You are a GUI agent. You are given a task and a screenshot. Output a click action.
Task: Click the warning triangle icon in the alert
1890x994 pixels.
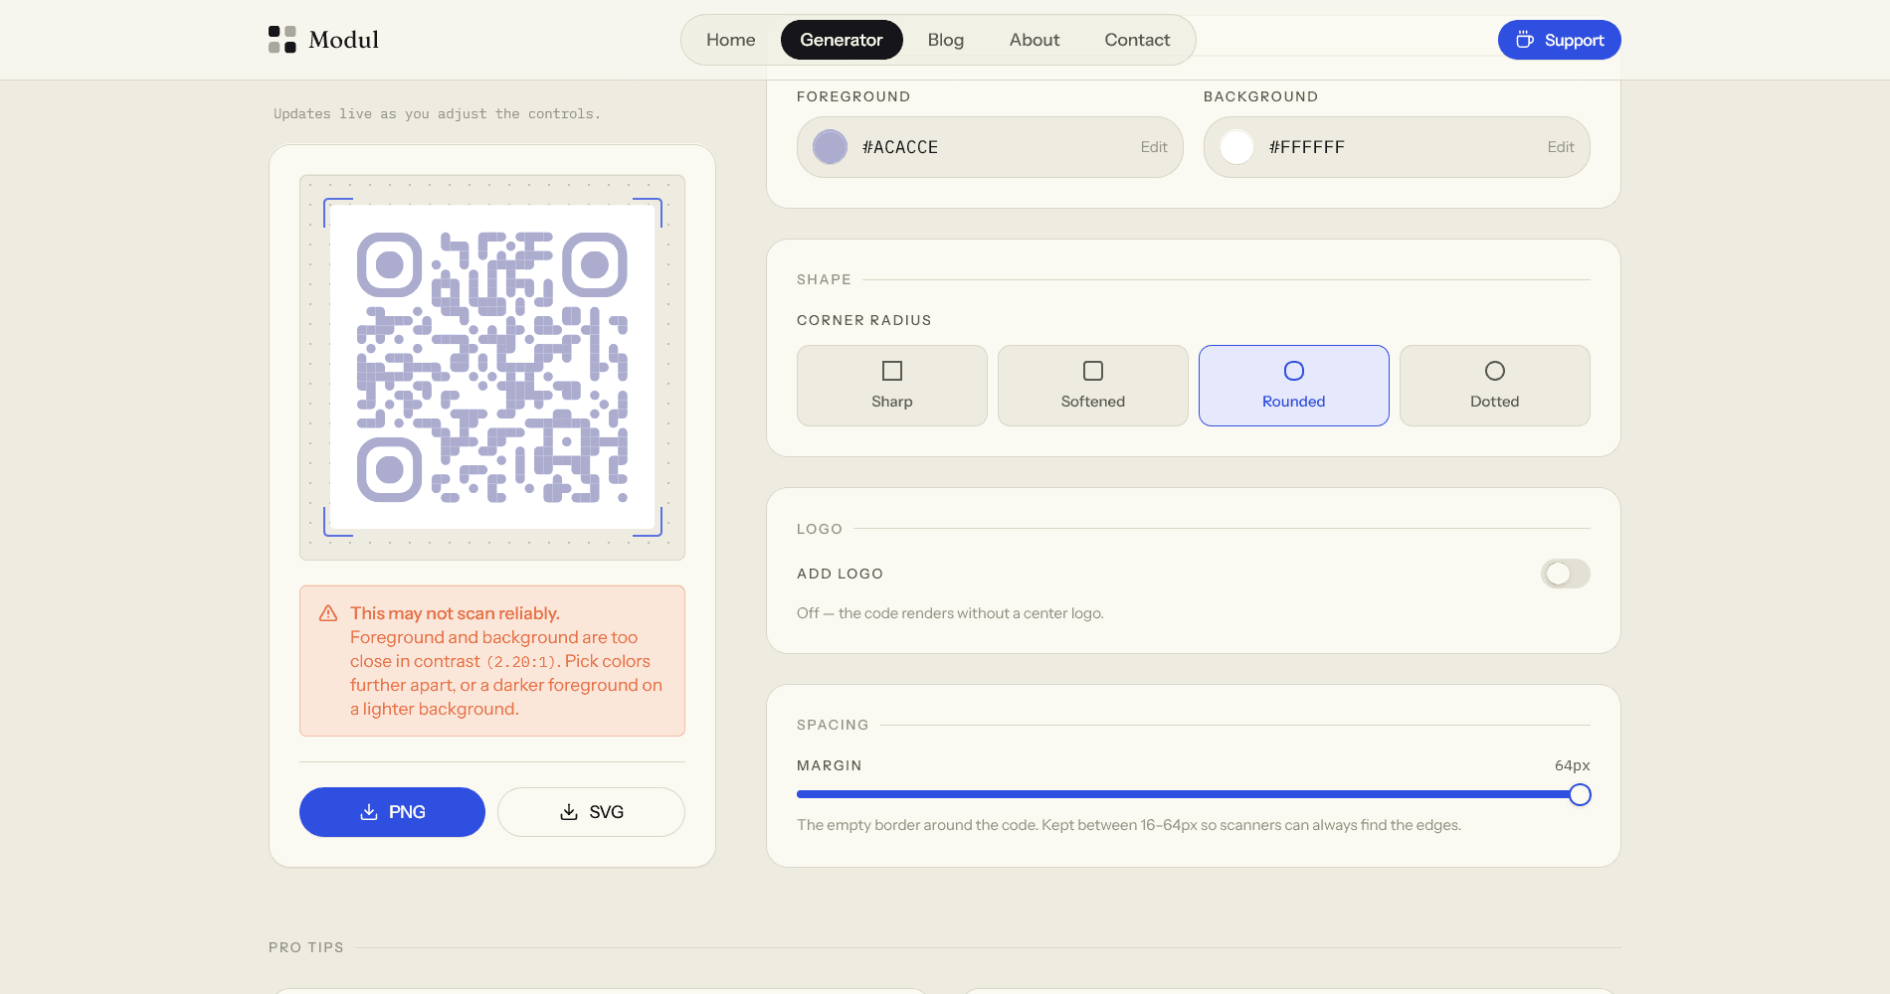pyautogui.click(x=328, y=613)
